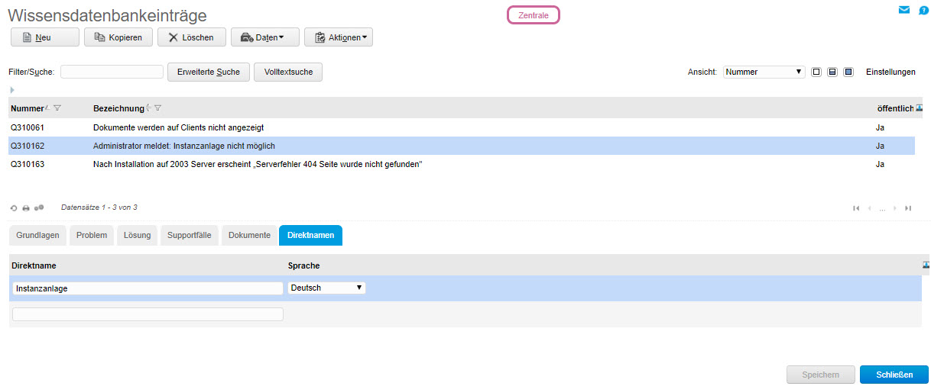Click the Direktname column header
The width and height of the screenshot is (931, 386).
(34, 265)
